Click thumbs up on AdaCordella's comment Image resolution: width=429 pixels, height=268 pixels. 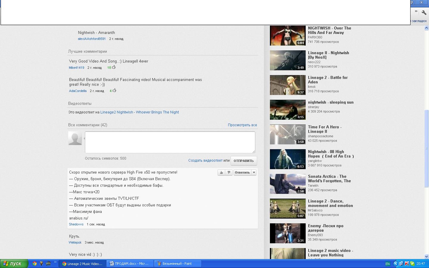pos(114,91)
